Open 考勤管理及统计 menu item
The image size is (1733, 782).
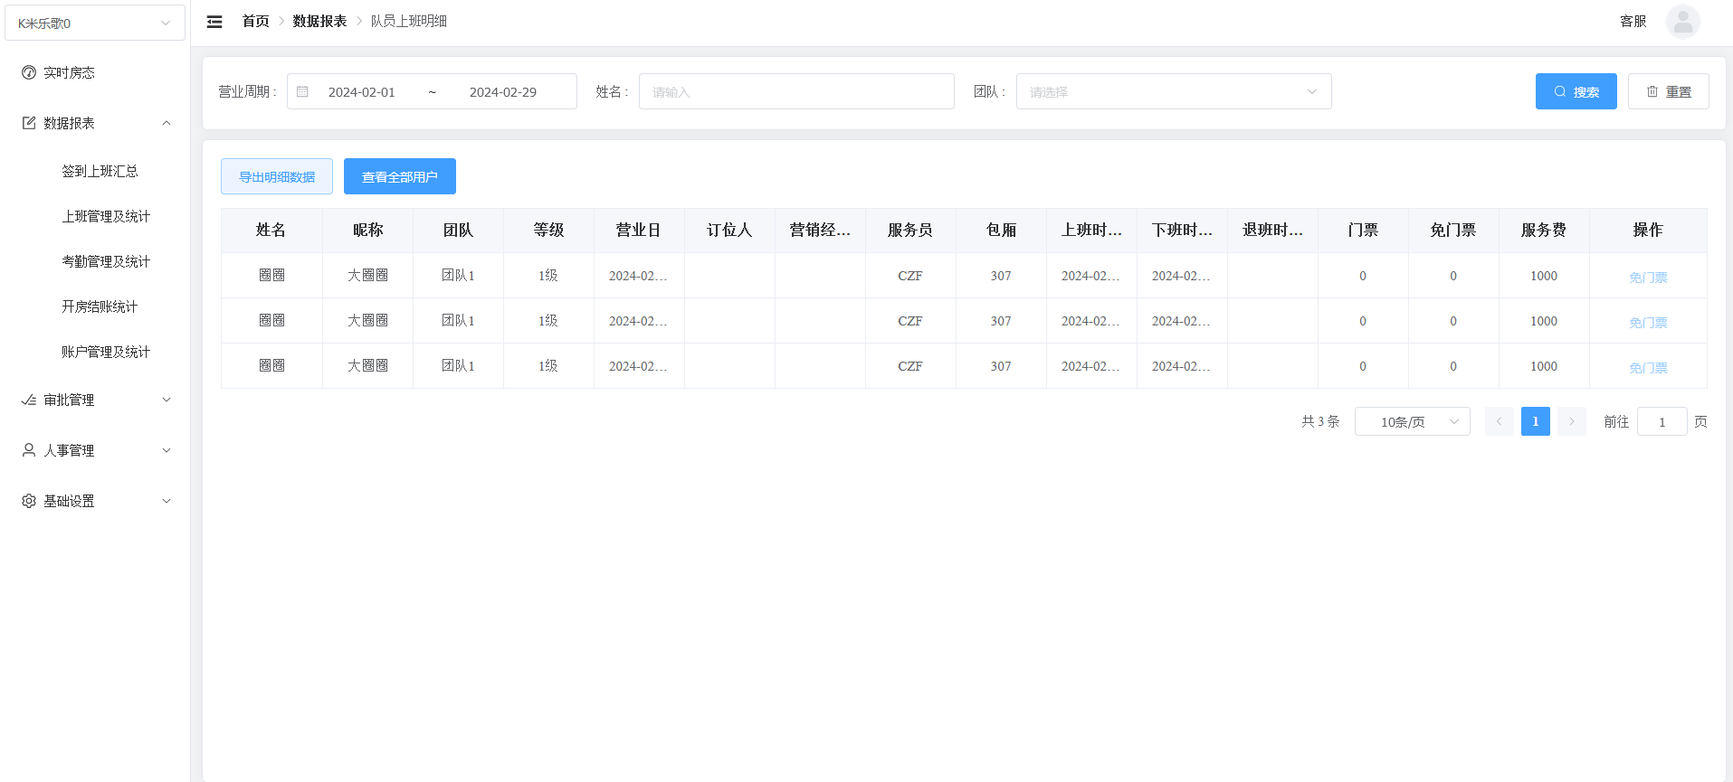(x=106, y=261)
